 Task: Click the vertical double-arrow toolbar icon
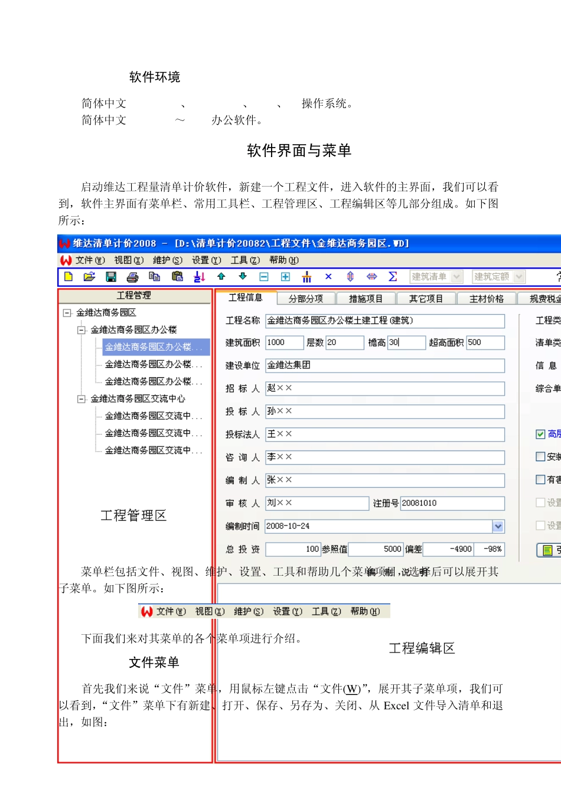350,276
